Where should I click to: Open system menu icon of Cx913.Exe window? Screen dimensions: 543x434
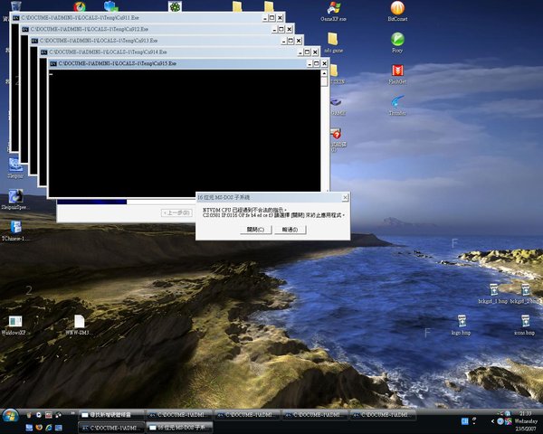tap(34, 41)
